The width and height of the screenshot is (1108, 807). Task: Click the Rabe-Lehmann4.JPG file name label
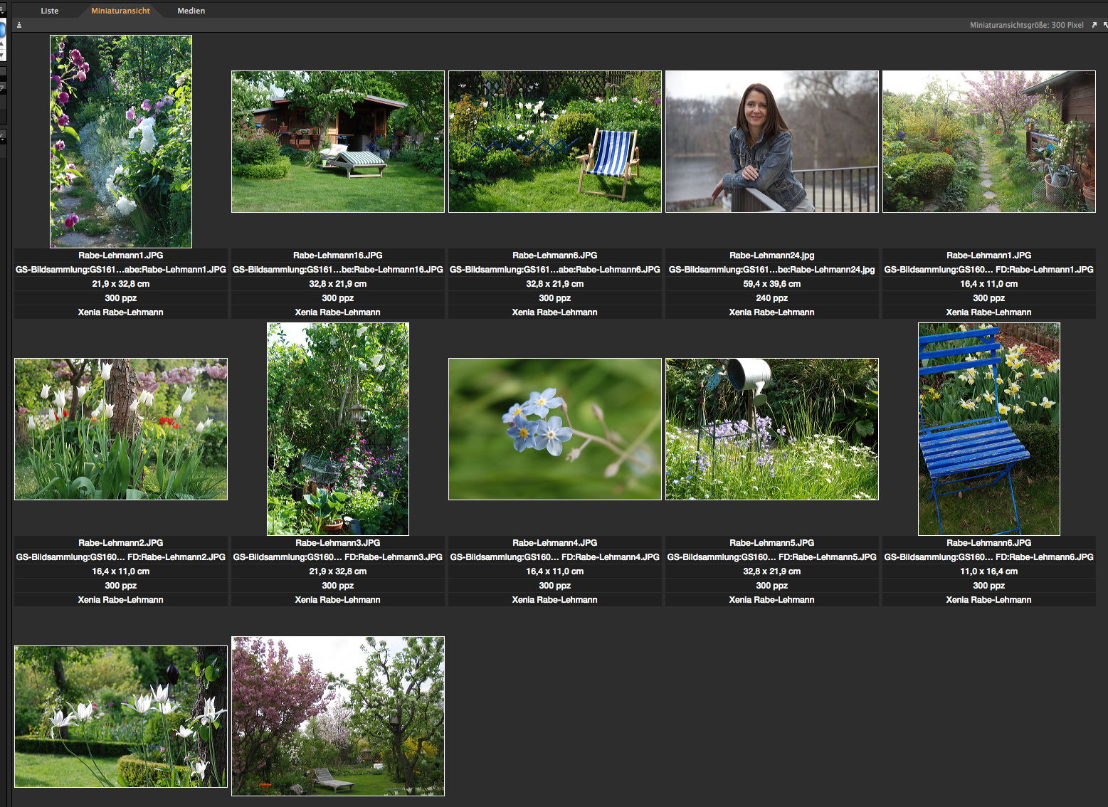point(554,543)
